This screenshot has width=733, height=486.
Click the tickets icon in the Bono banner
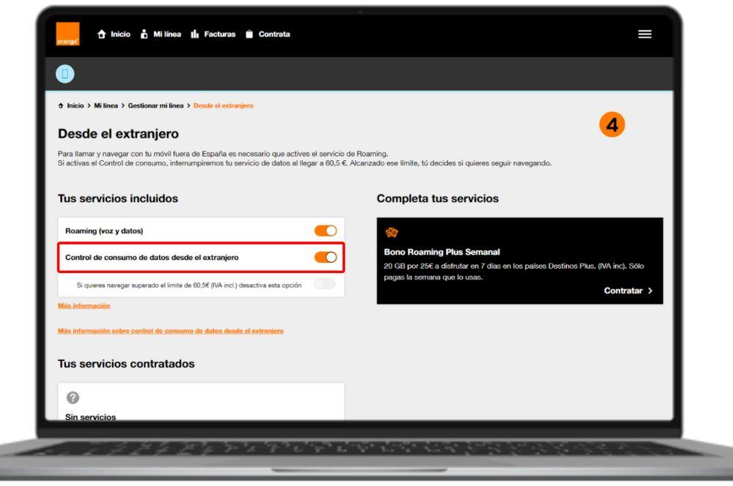[x=392, y=231]
